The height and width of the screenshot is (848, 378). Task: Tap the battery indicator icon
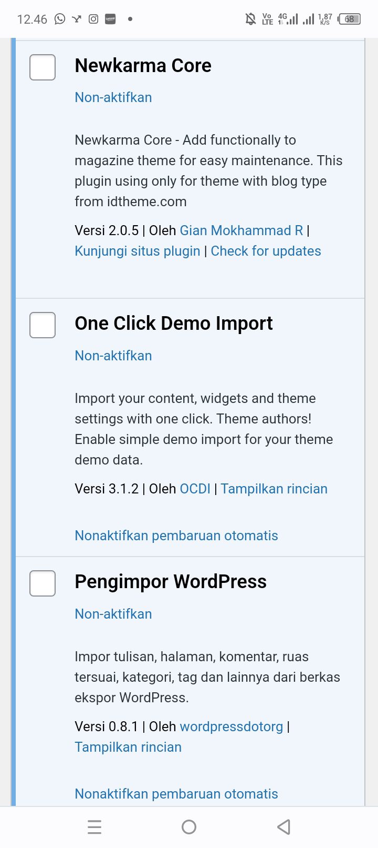350,19
